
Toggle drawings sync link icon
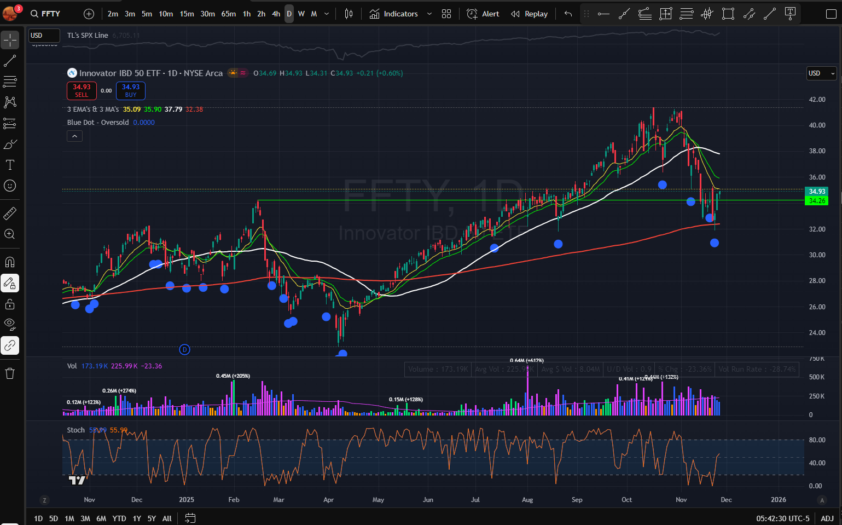tap(10, 345)
